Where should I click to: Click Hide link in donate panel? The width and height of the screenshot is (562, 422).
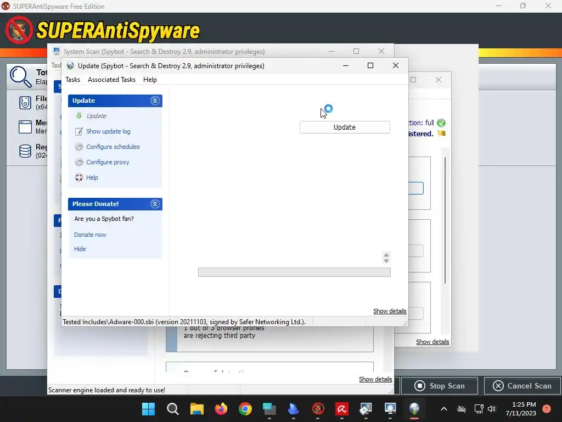(80, 249)
